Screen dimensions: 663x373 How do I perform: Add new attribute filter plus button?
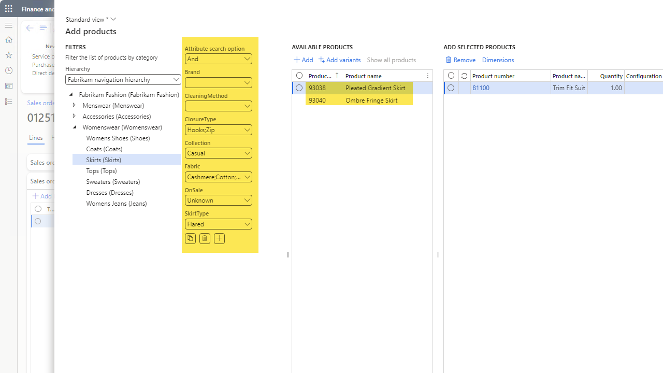click(219, 238)
